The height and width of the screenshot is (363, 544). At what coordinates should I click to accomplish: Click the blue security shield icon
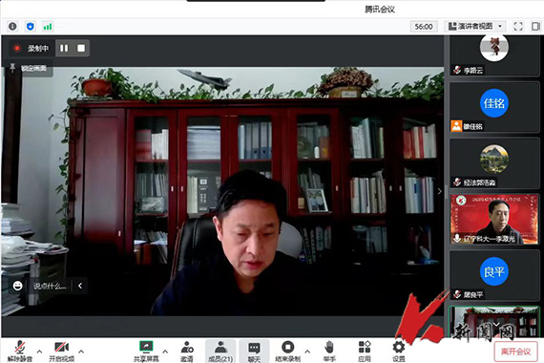[x=31, y=27]
